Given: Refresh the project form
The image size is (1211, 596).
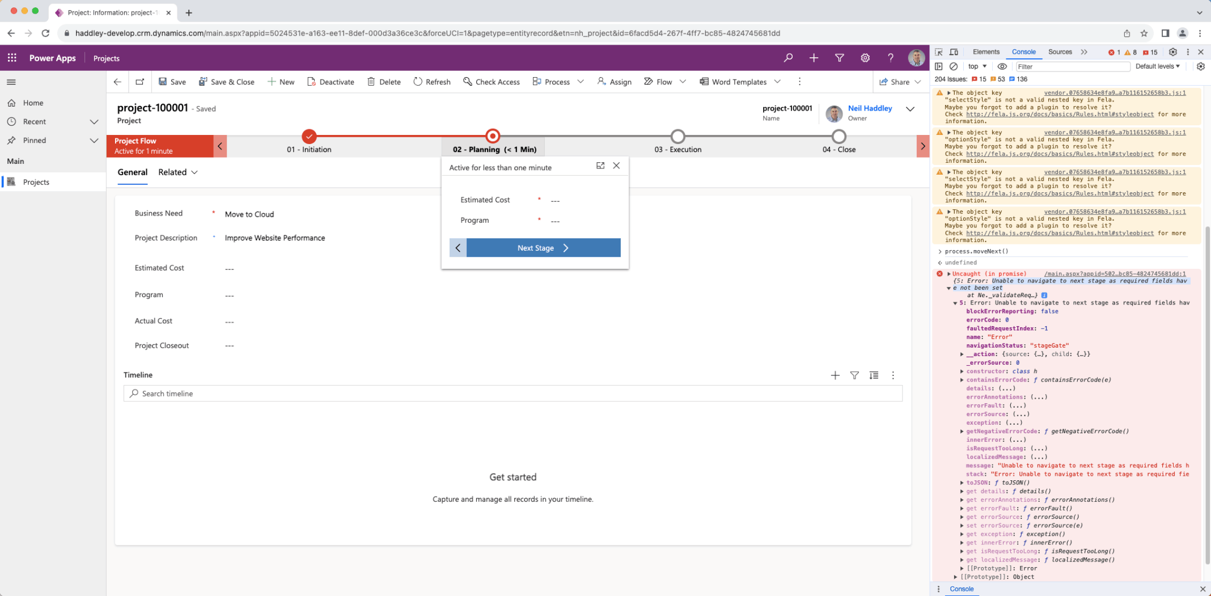Looking at the screenshot, I should tap(432, 82).
